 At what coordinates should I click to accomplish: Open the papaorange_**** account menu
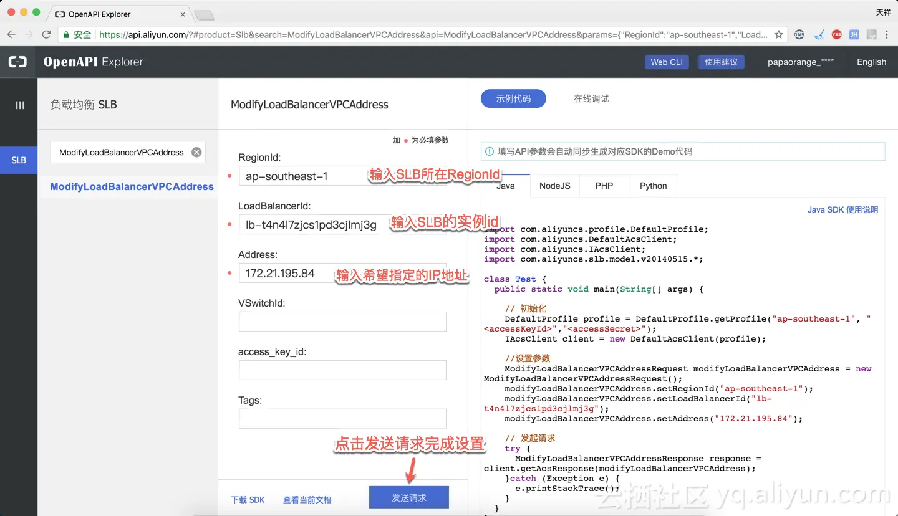click(x=801, y=62)
